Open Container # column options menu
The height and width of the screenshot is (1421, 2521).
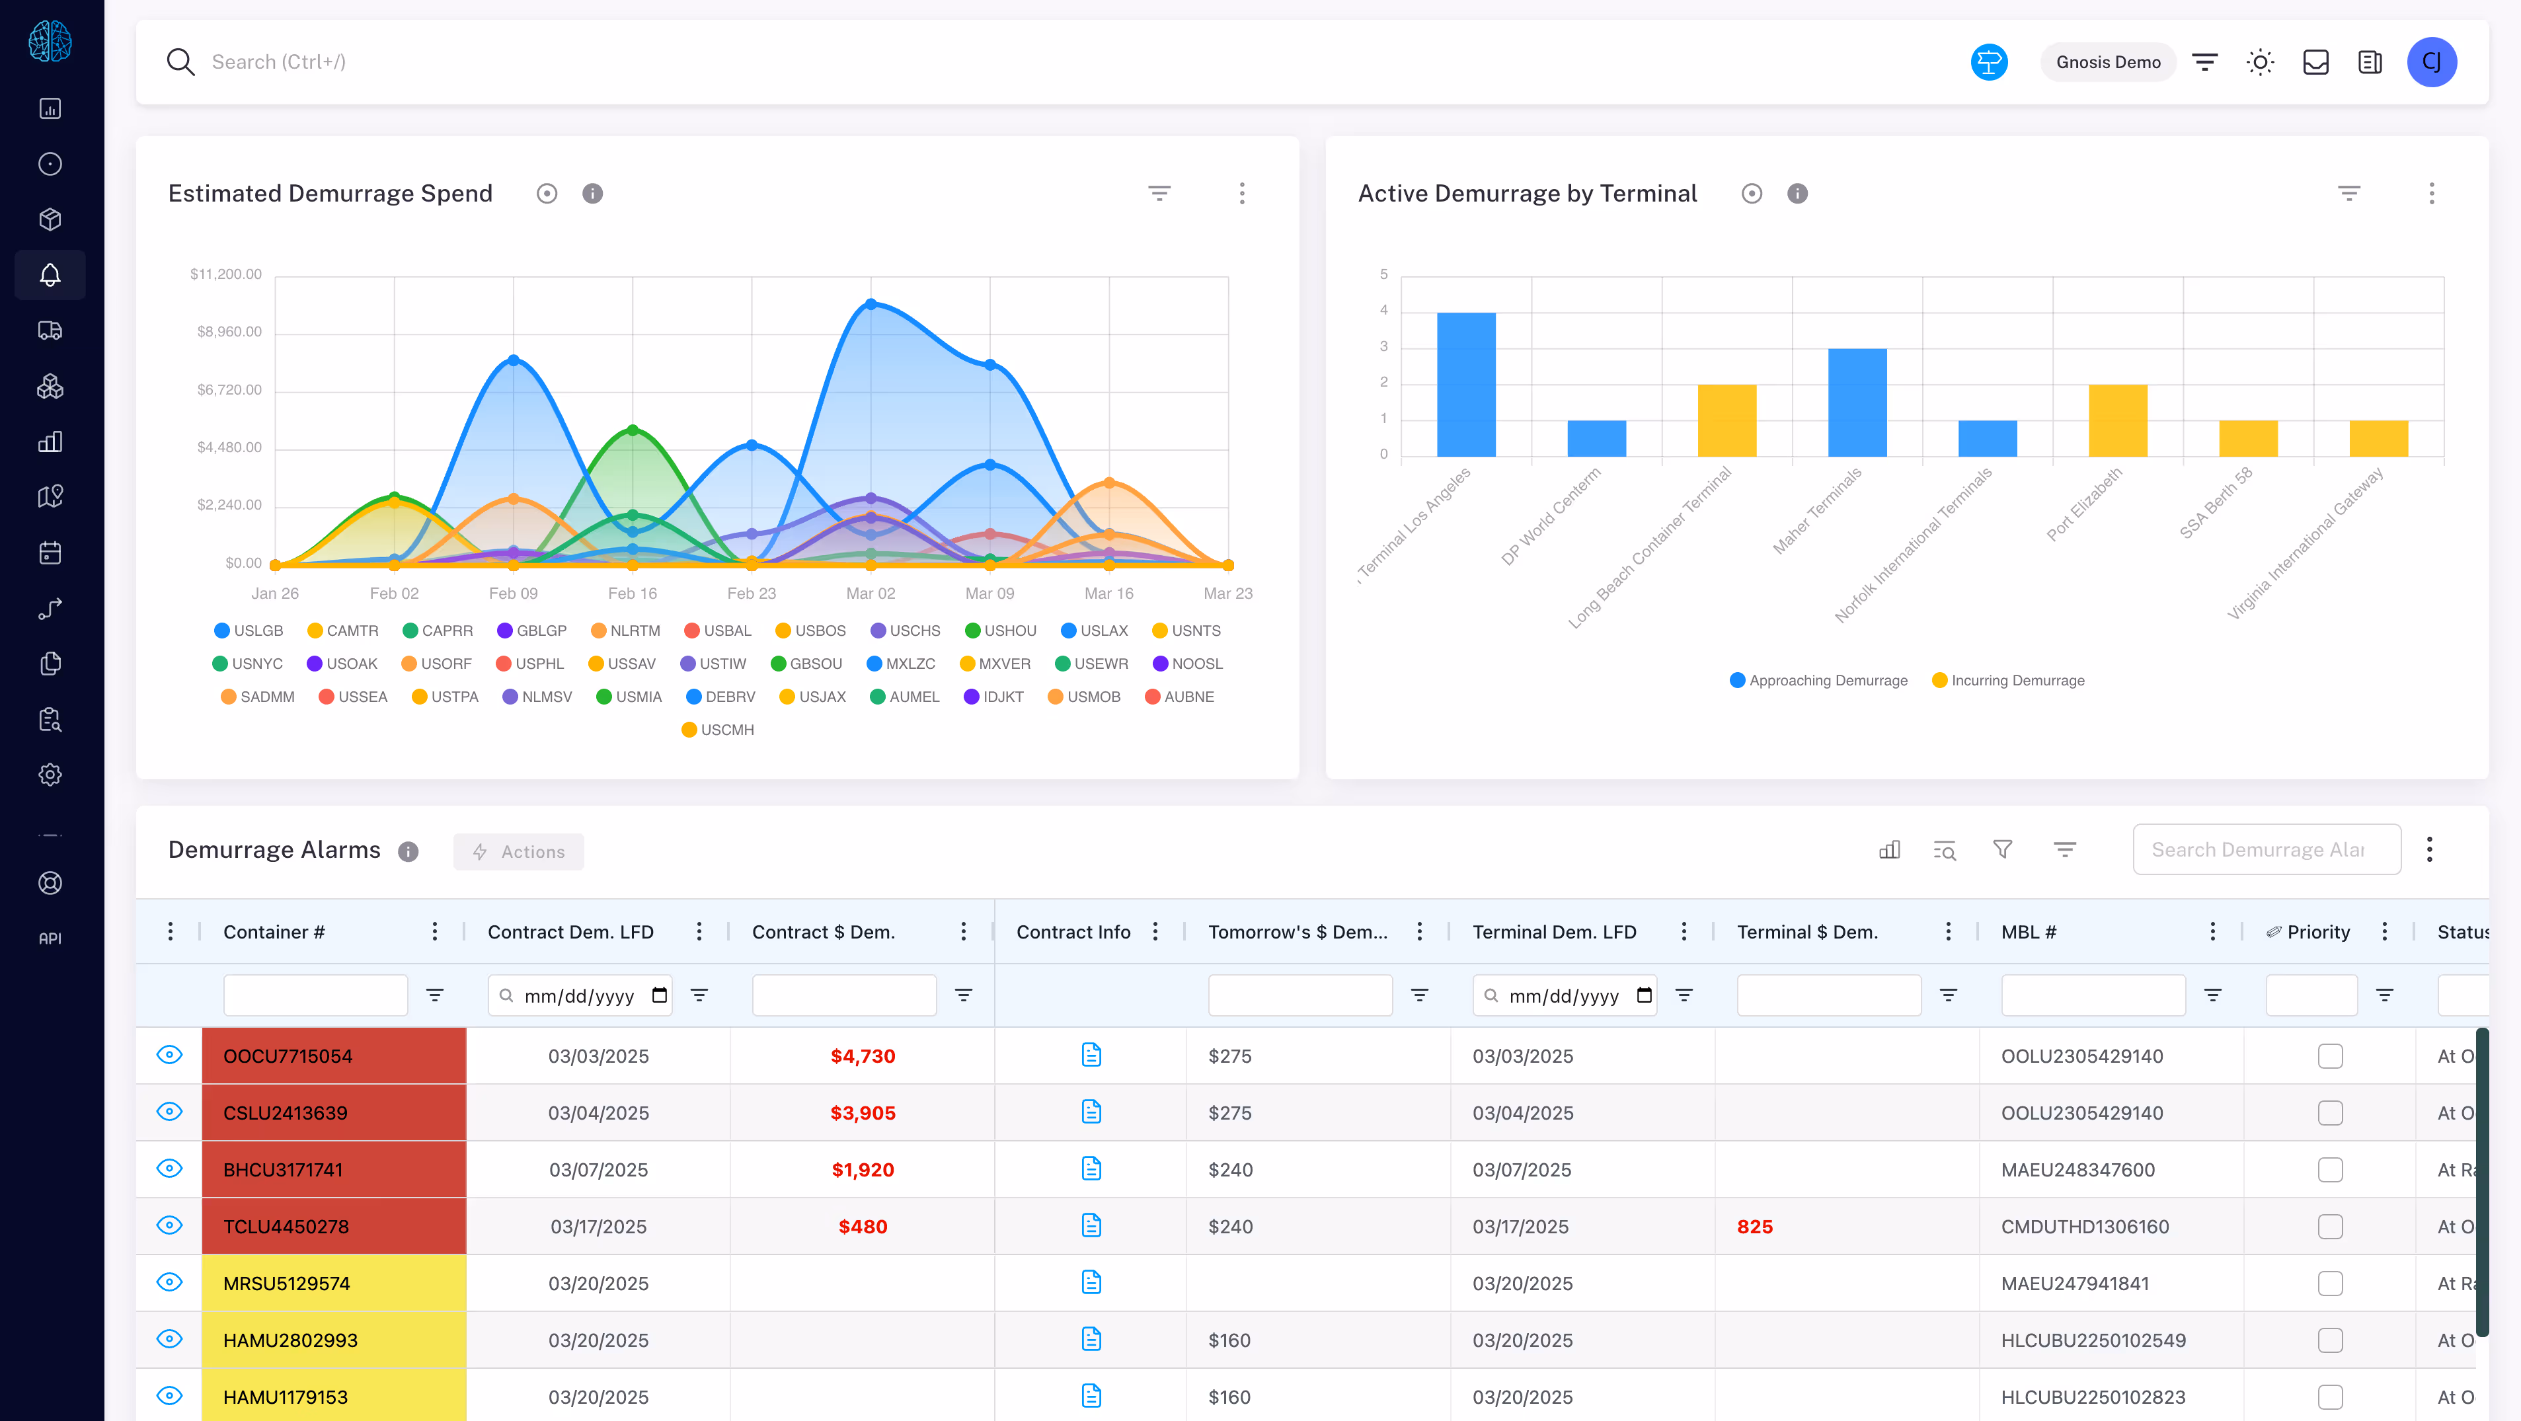[434, 932]
